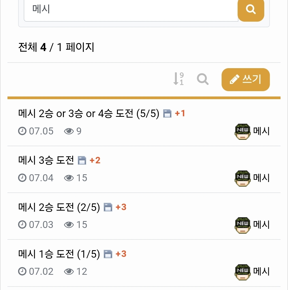Image resolution: width=288 pixels, height=290 pixels.
Task: Click author avatar on the 07.05 post
Action: pos(242,132)
